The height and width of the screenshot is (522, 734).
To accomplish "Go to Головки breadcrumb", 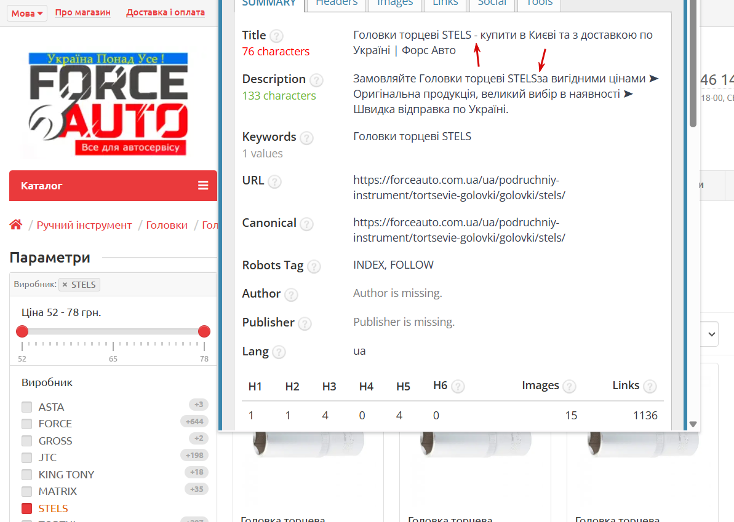I will pos(167,225).
